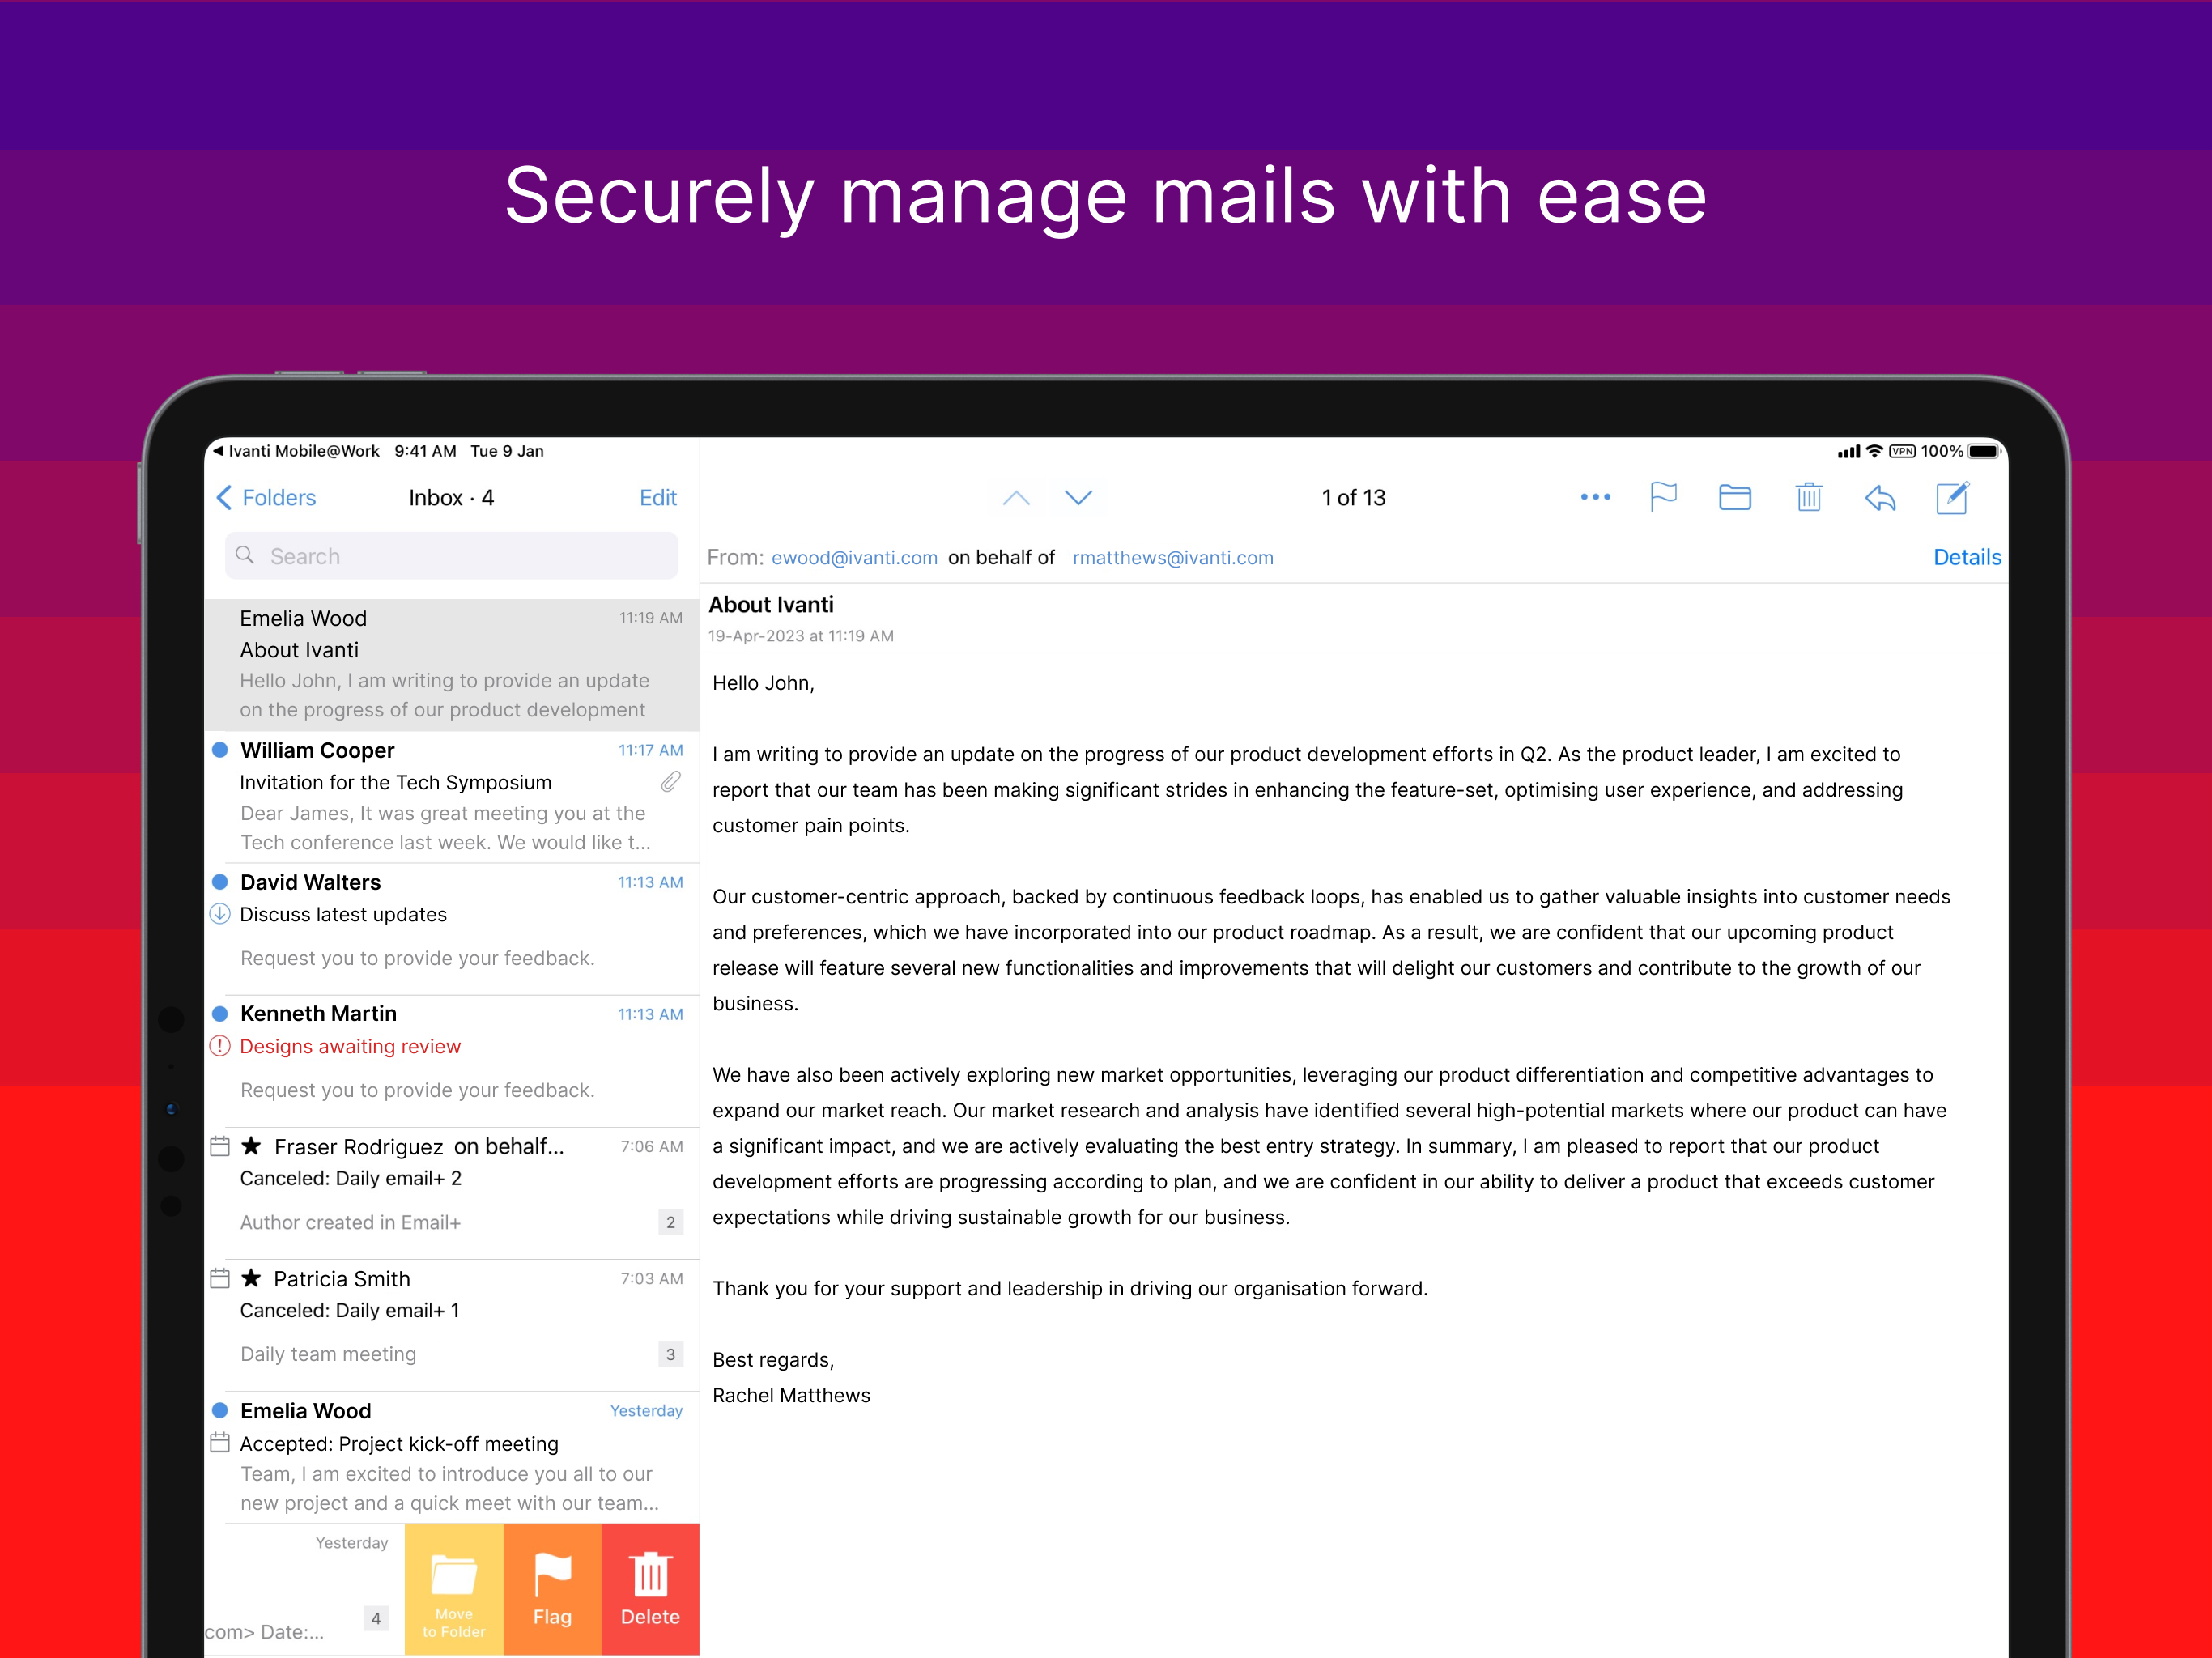
Task: Delete email with toolbar trash icon
Action: click(1808, 497)
